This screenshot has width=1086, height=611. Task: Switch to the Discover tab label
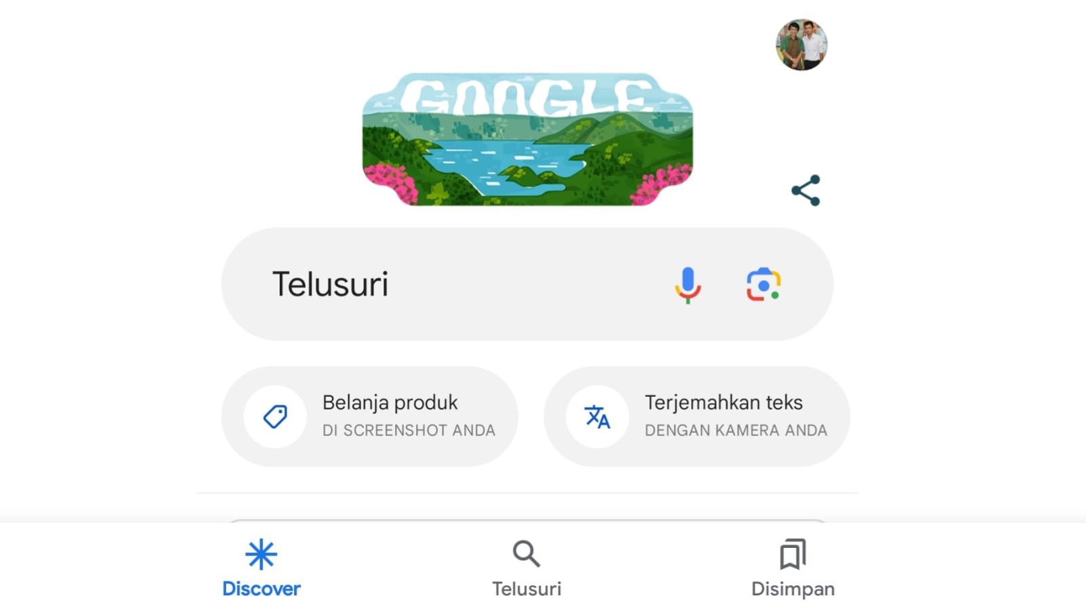[x=261, y=589]
